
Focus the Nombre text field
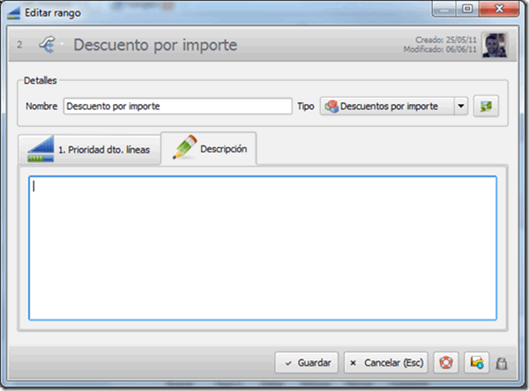pyautogui.click(x=178, y=107)
